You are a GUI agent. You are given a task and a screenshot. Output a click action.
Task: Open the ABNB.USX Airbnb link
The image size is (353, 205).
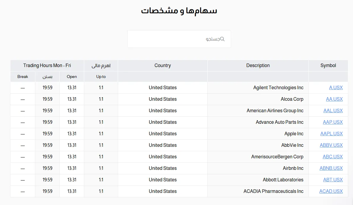(331, 168)
